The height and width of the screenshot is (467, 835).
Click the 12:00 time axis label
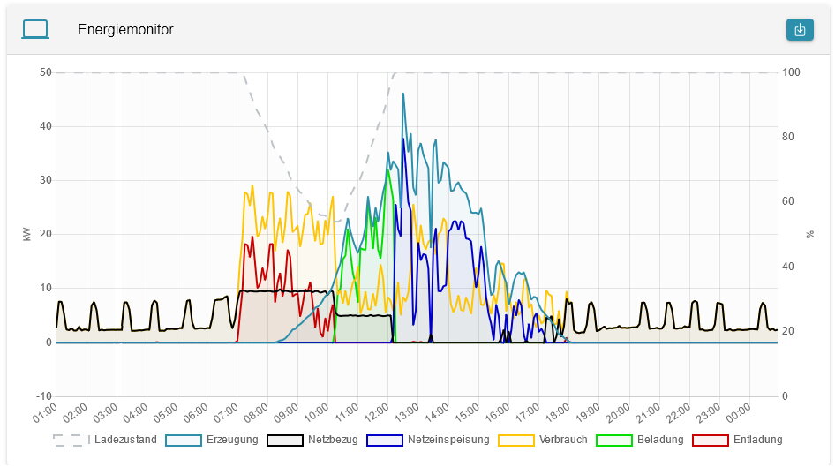click(377, 412)
